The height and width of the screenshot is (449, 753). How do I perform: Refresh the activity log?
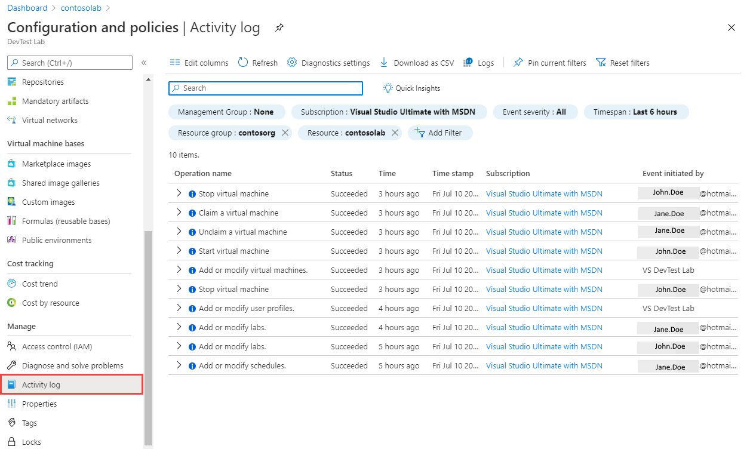click(257, 62)
